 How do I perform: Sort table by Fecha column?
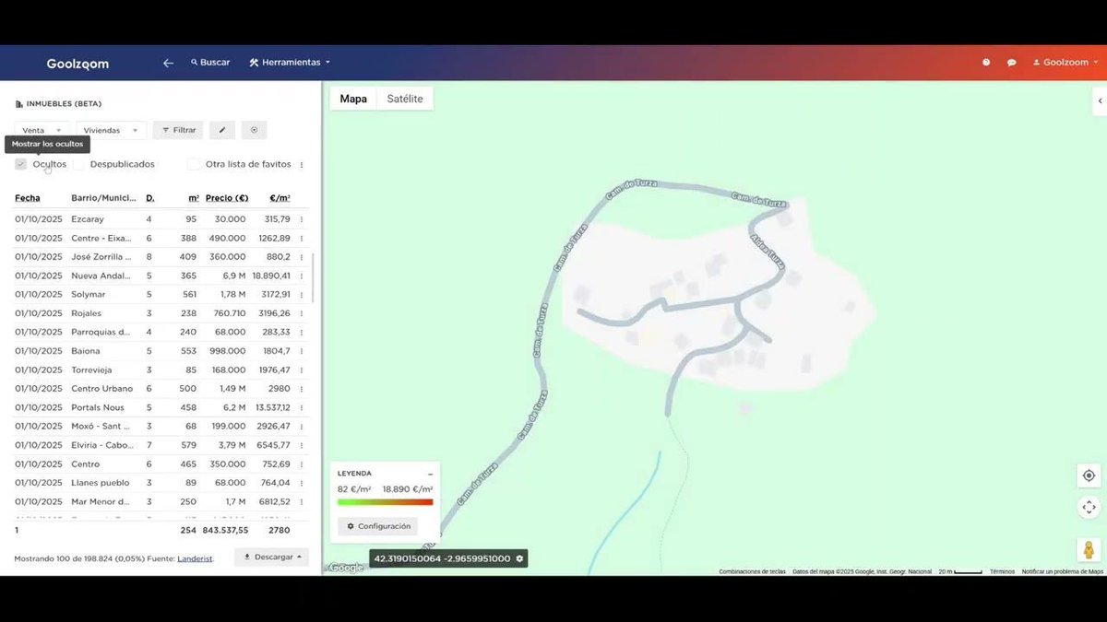click(28, 198)
